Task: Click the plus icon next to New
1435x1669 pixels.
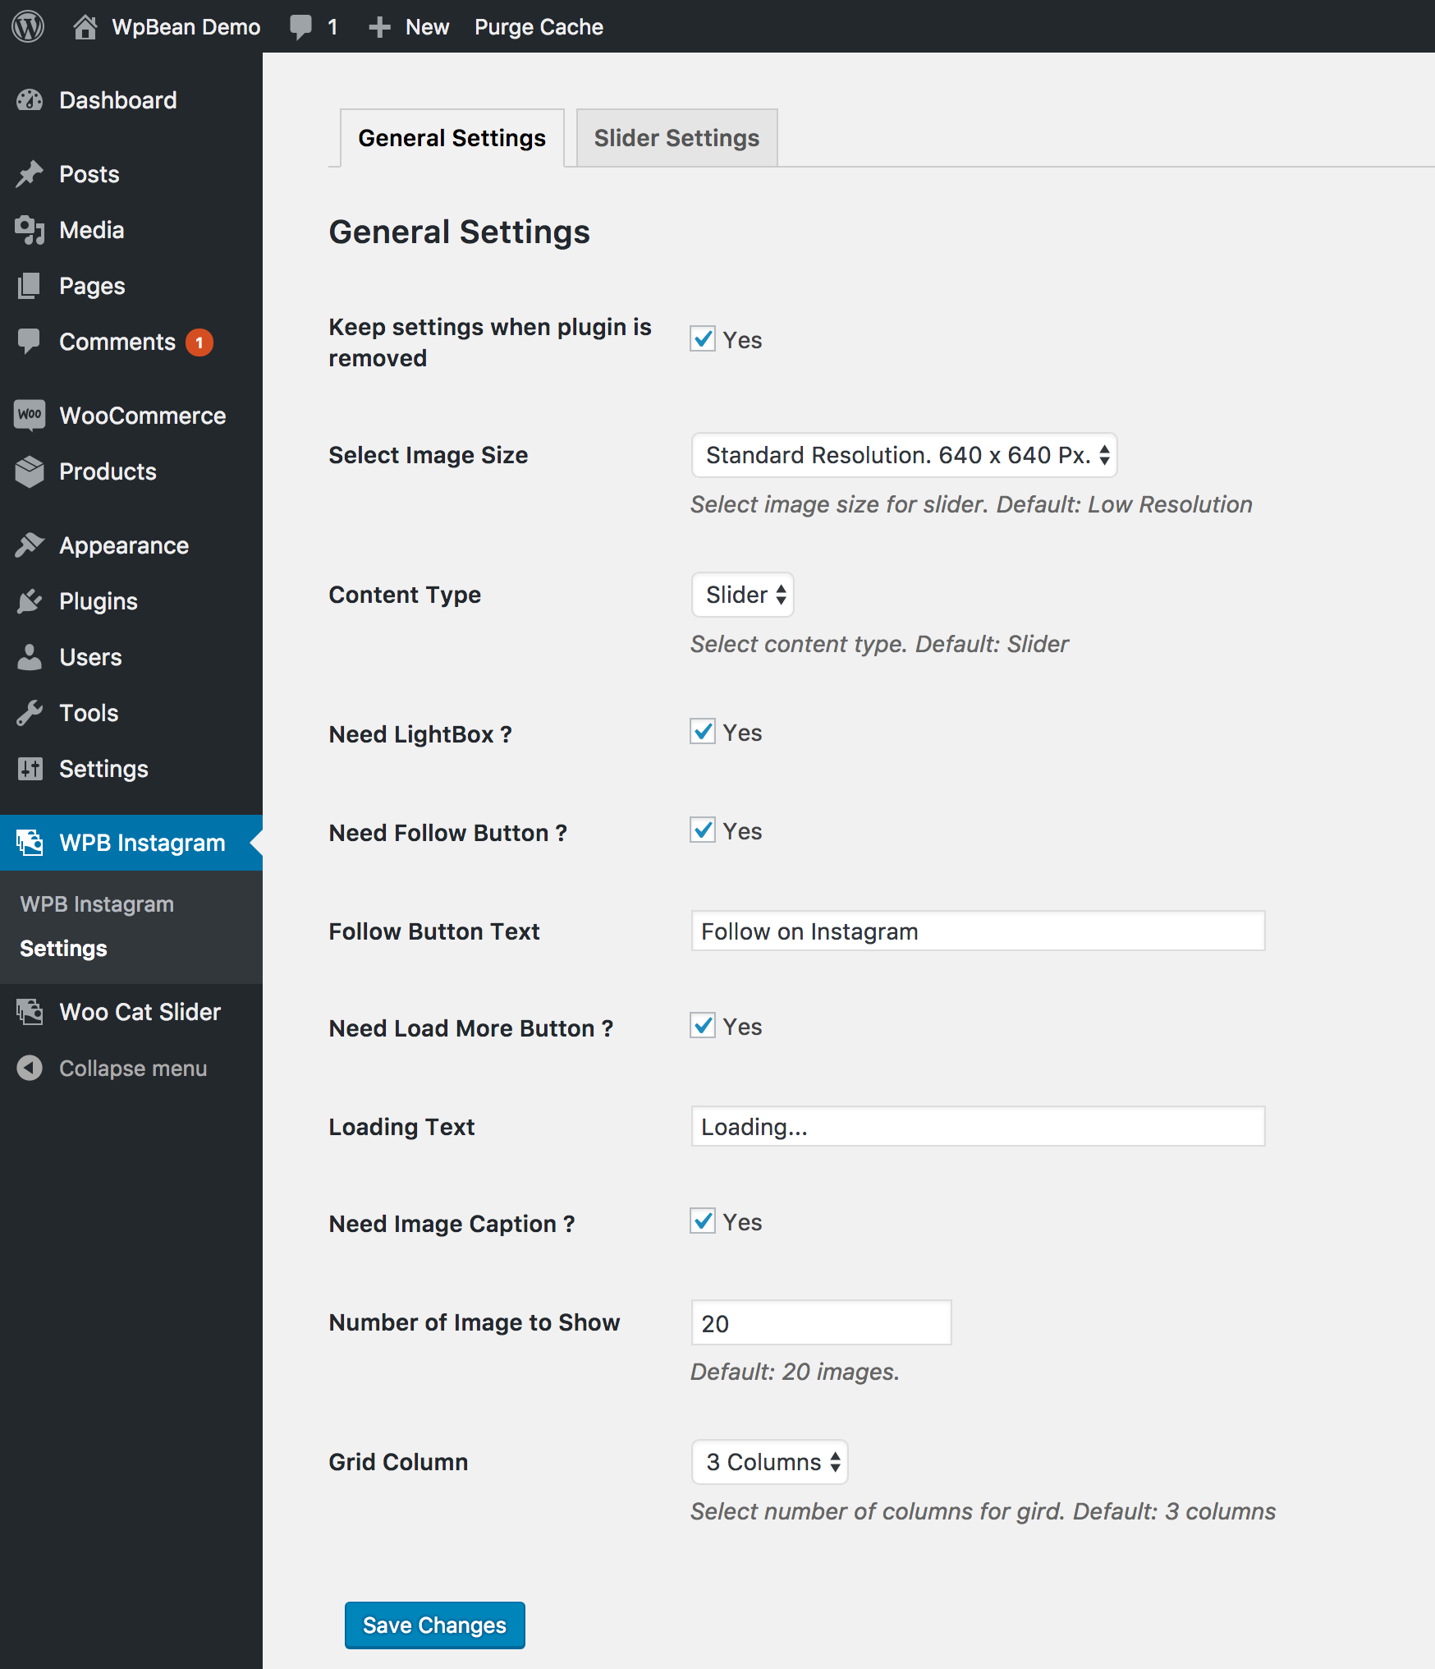Action: 378,27
